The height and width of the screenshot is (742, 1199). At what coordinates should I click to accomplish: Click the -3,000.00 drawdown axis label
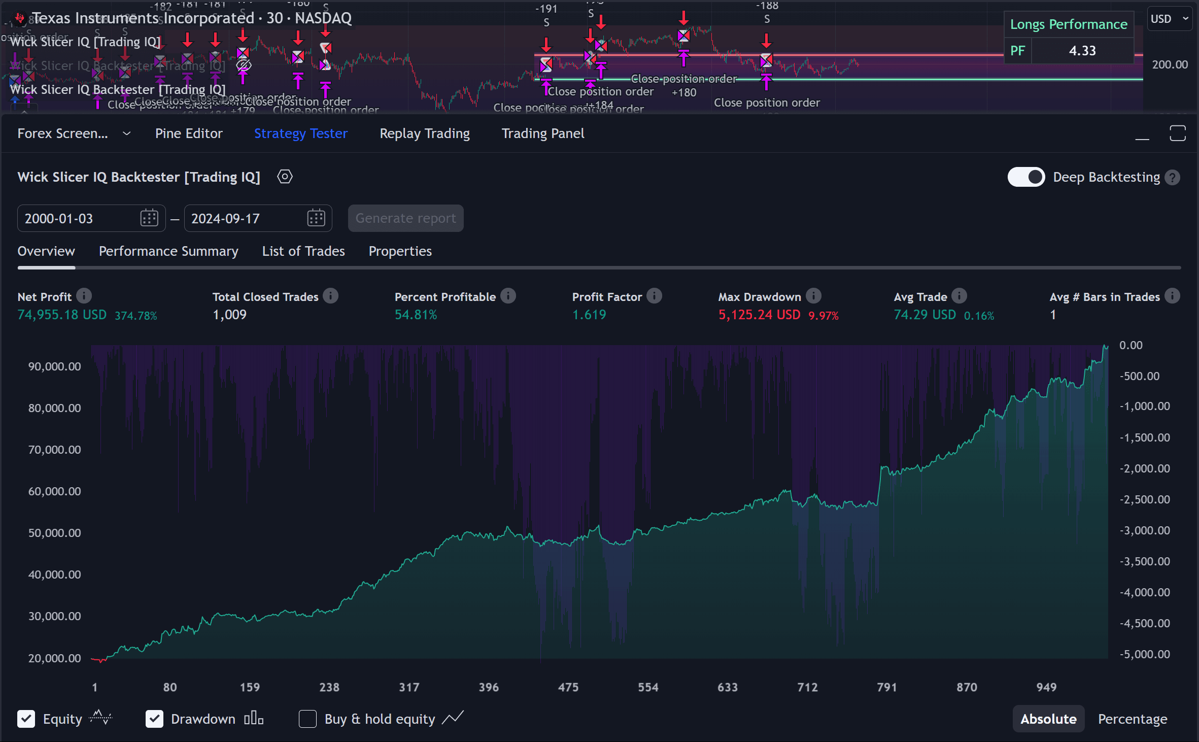tap(1145, 530)
